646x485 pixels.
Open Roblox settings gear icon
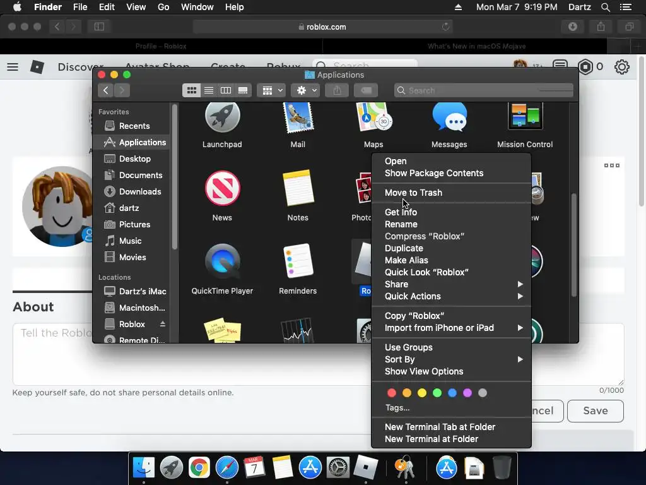621,67
